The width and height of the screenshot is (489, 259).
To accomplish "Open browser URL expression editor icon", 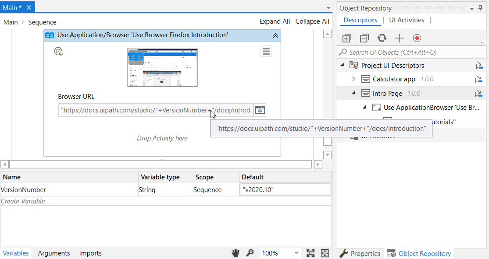I will pyautogui.click(x=260, y=110).
